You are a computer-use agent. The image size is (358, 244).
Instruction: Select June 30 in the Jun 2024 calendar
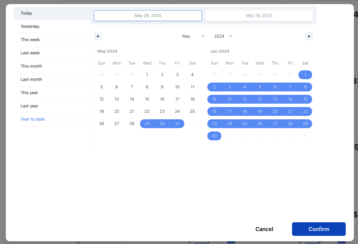pos(214,136)
